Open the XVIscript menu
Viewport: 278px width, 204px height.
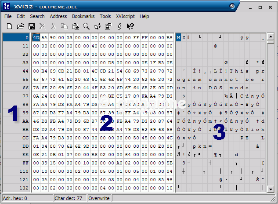point(125,16)
